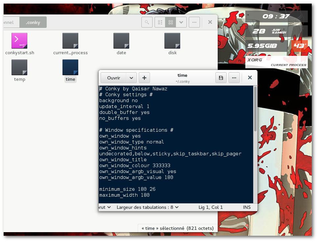
Task: Click the Ouvrir button in the editor
Action: pyautogui.click(x=113, y=78)
